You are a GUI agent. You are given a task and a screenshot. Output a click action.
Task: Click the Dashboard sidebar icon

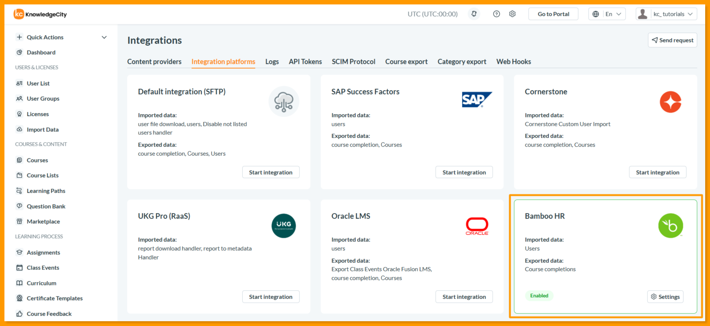(20, 52)
